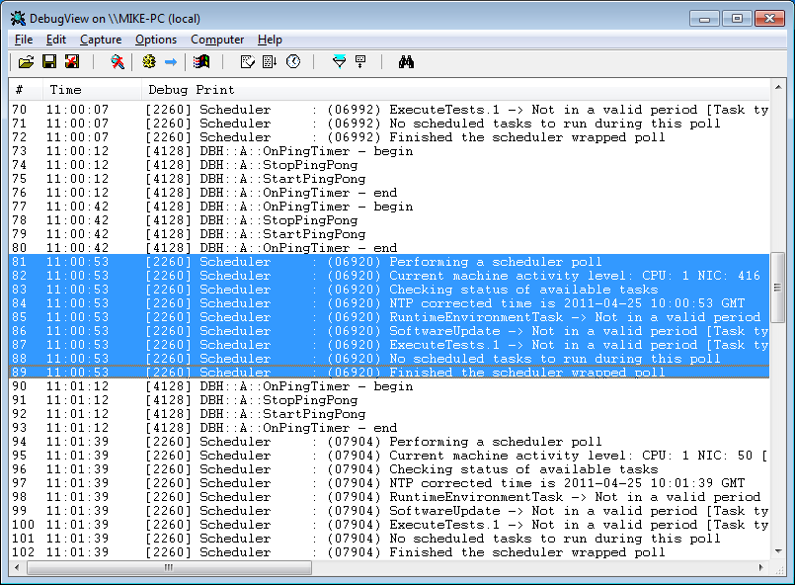Toggle kernel capture gear icon
The image size is (795, 585).
[x=149, y=62]
